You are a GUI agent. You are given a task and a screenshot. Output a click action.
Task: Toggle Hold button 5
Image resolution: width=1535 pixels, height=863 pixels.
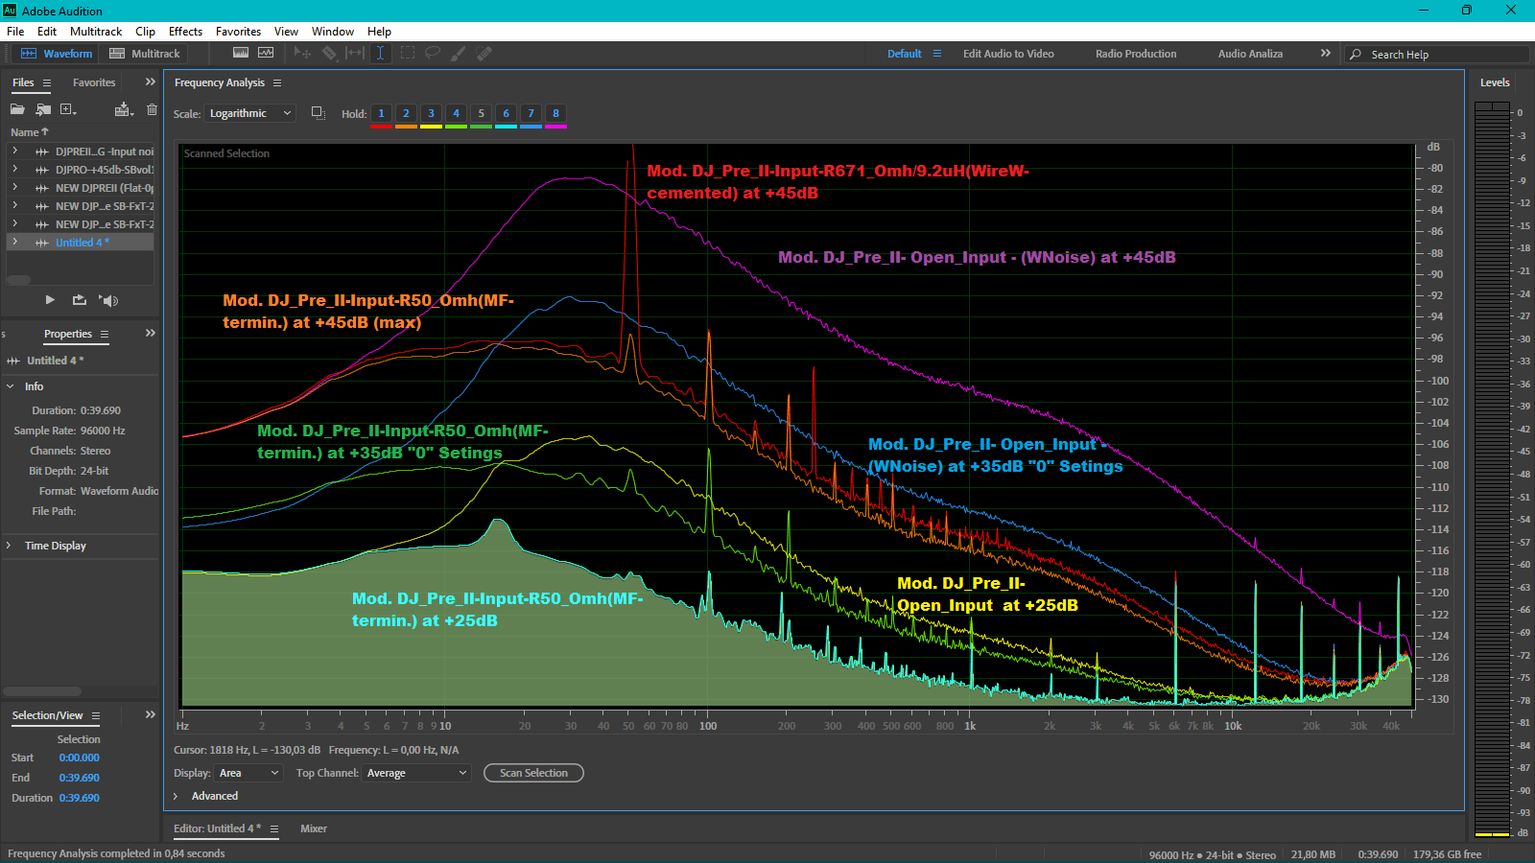tap(481, 114)
